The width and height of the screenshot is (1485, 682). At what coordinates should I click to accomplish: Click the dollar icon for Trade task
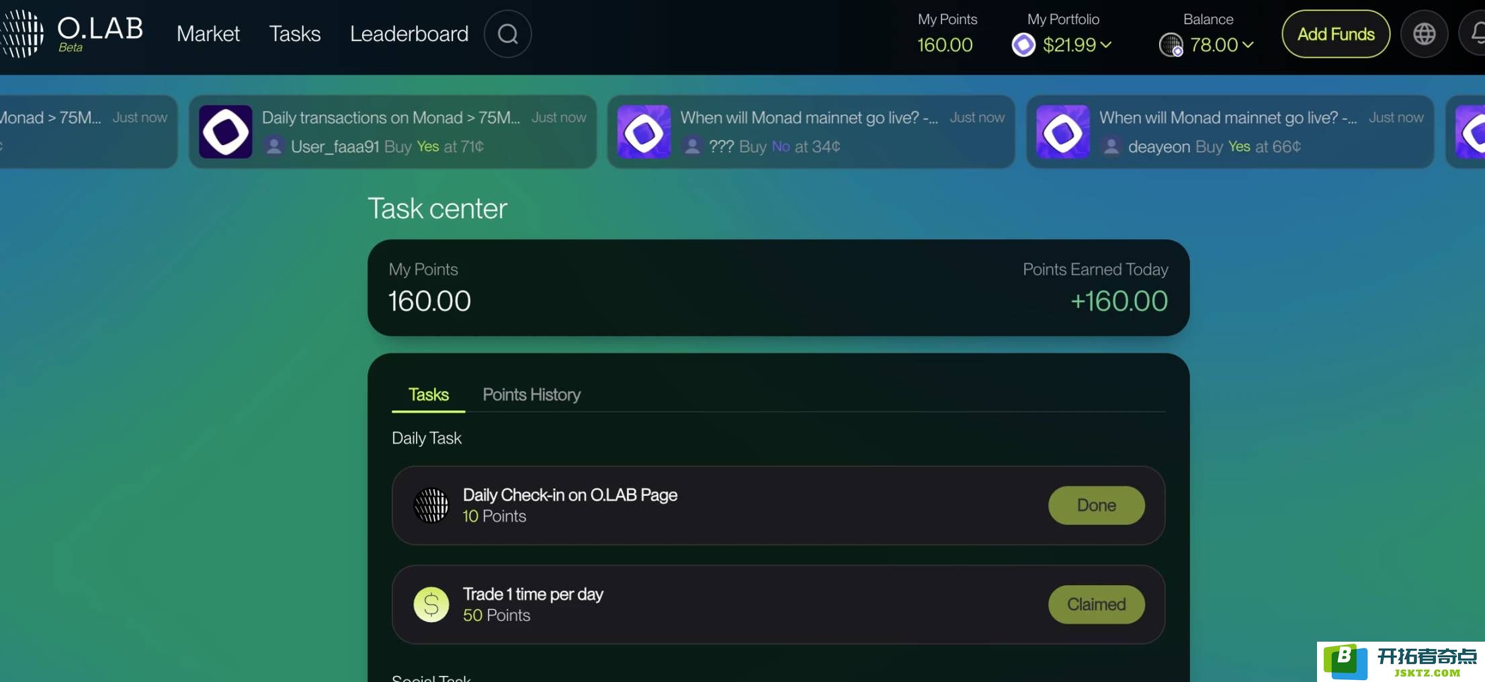431,605
